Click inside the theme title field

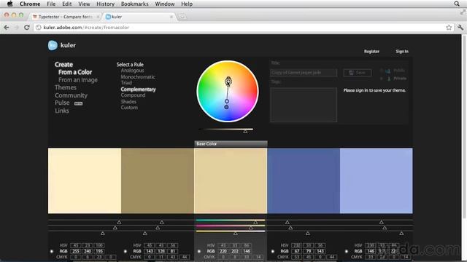point(304,73)
